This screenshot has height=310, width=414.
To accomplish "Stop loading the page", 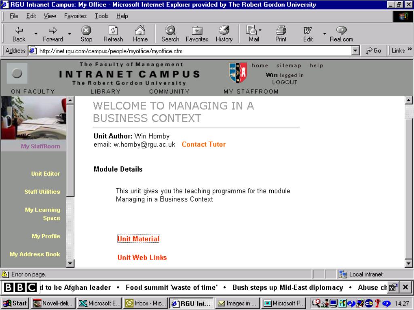I will click(x=87, y=34).
